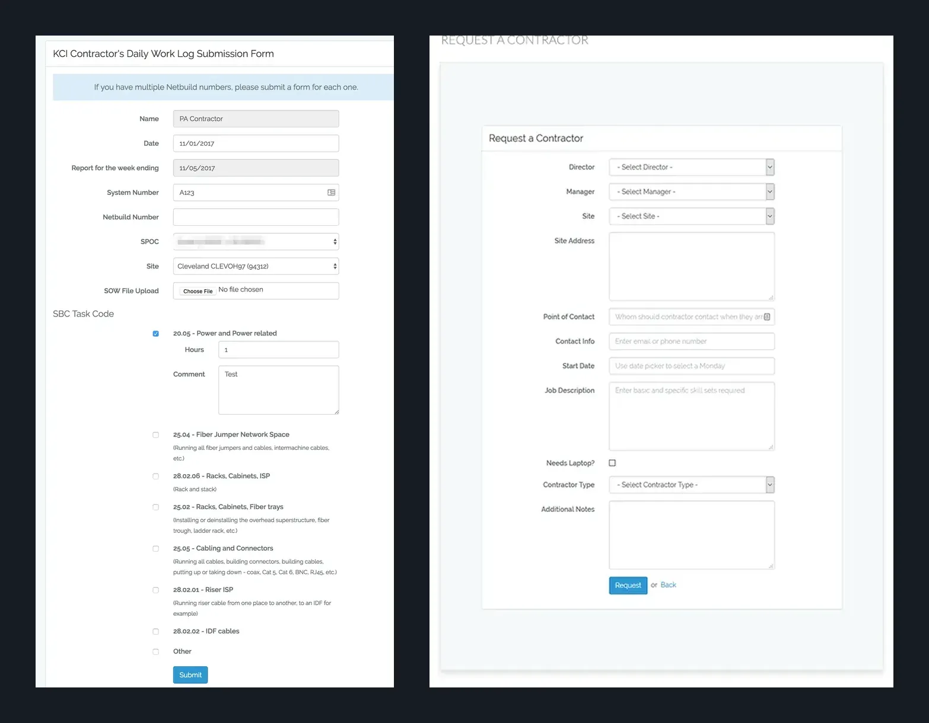Check the 25.05 Cabling and Connectors checkbox
This screenshot has height=723, width=929.
(156, 549)
